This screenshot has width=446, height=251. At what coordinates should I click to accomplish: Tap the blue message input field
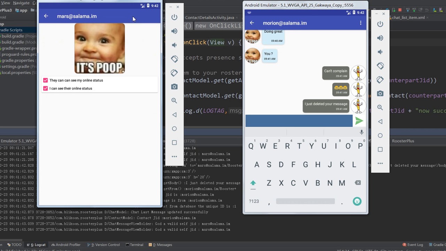pyautogui.click(x=299, y=121)
